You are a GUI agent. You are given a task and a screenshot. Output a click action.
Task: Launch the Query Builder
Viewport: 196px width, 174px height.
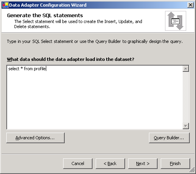(169, 138)
